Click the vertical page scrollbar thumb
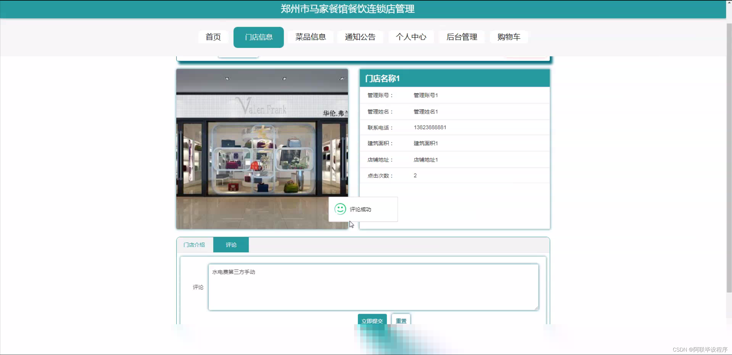The image size is (732, 355). pos(729,157)
